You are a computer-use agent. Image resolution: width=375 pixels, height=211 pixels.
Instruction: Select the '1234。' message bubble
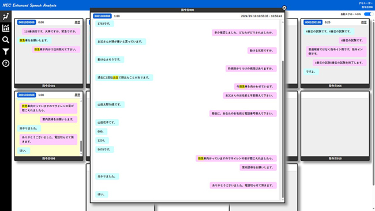102,141
